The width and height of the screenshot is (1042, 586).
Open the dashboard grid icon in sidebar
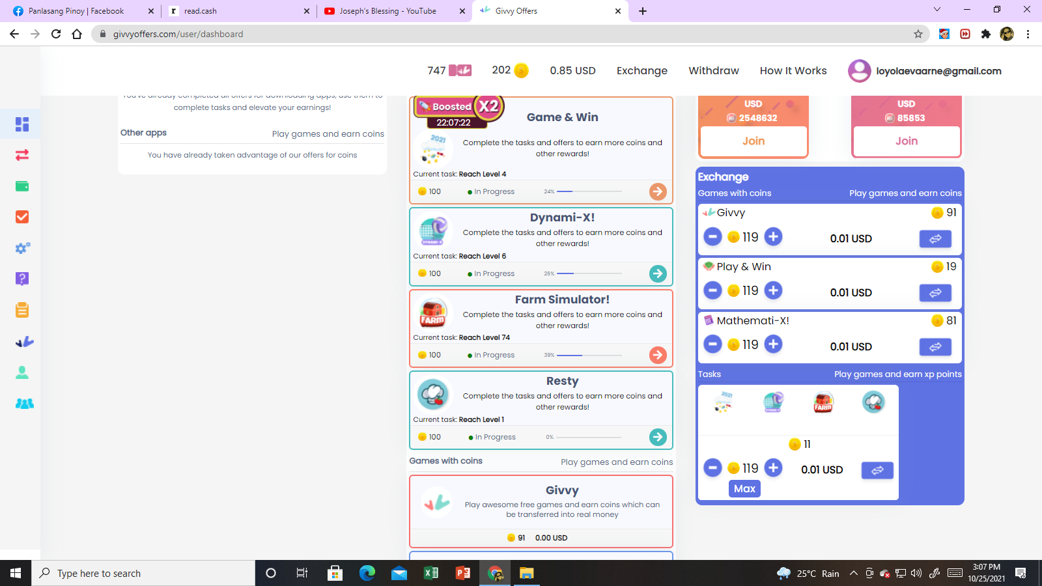pyautogui.click(x=22, y=124)
